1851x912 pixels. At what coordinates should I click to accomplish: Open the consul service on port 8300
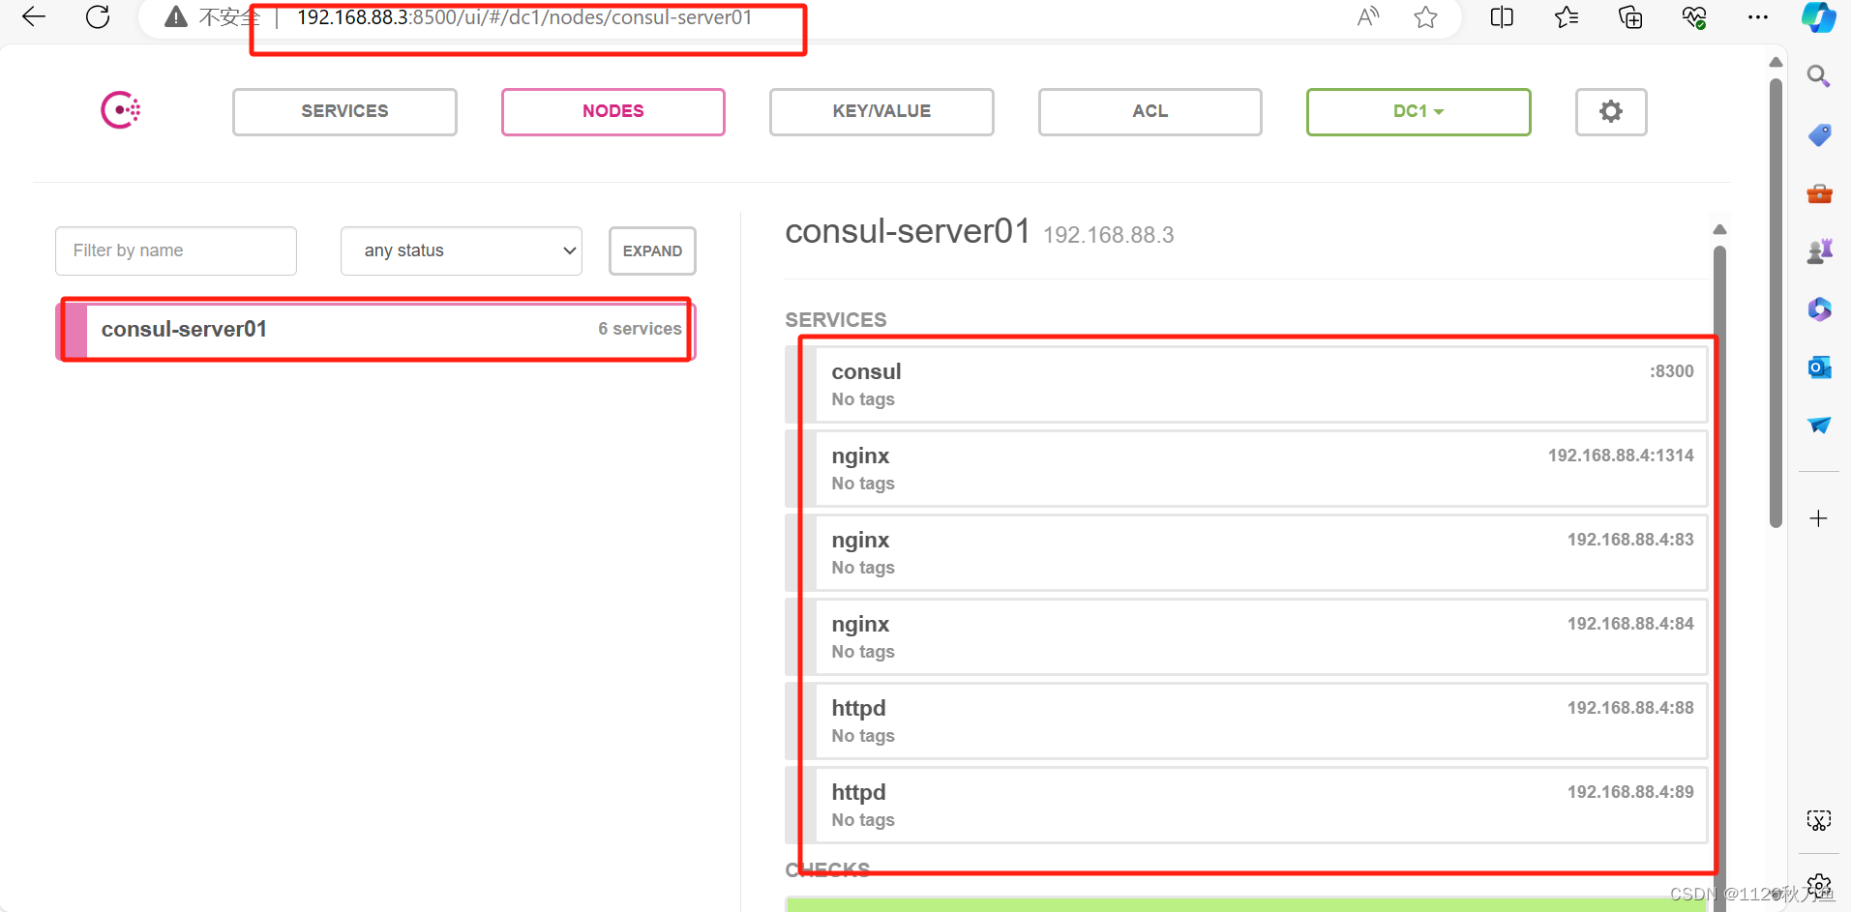1246,384
